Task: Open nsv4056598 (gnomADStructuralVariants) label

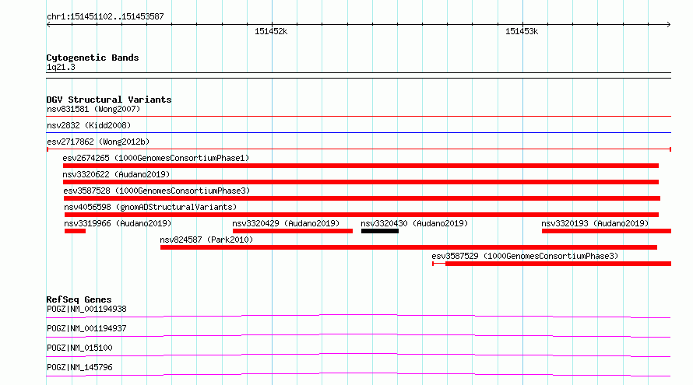Action: coord(151,207)
